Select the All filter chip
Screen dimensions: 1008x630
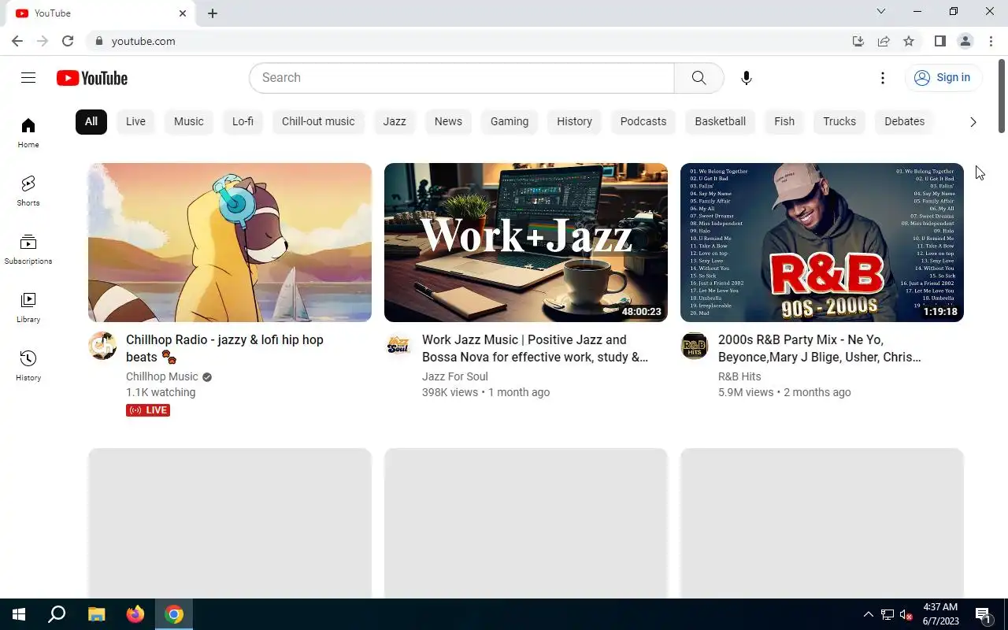(91, 121)
